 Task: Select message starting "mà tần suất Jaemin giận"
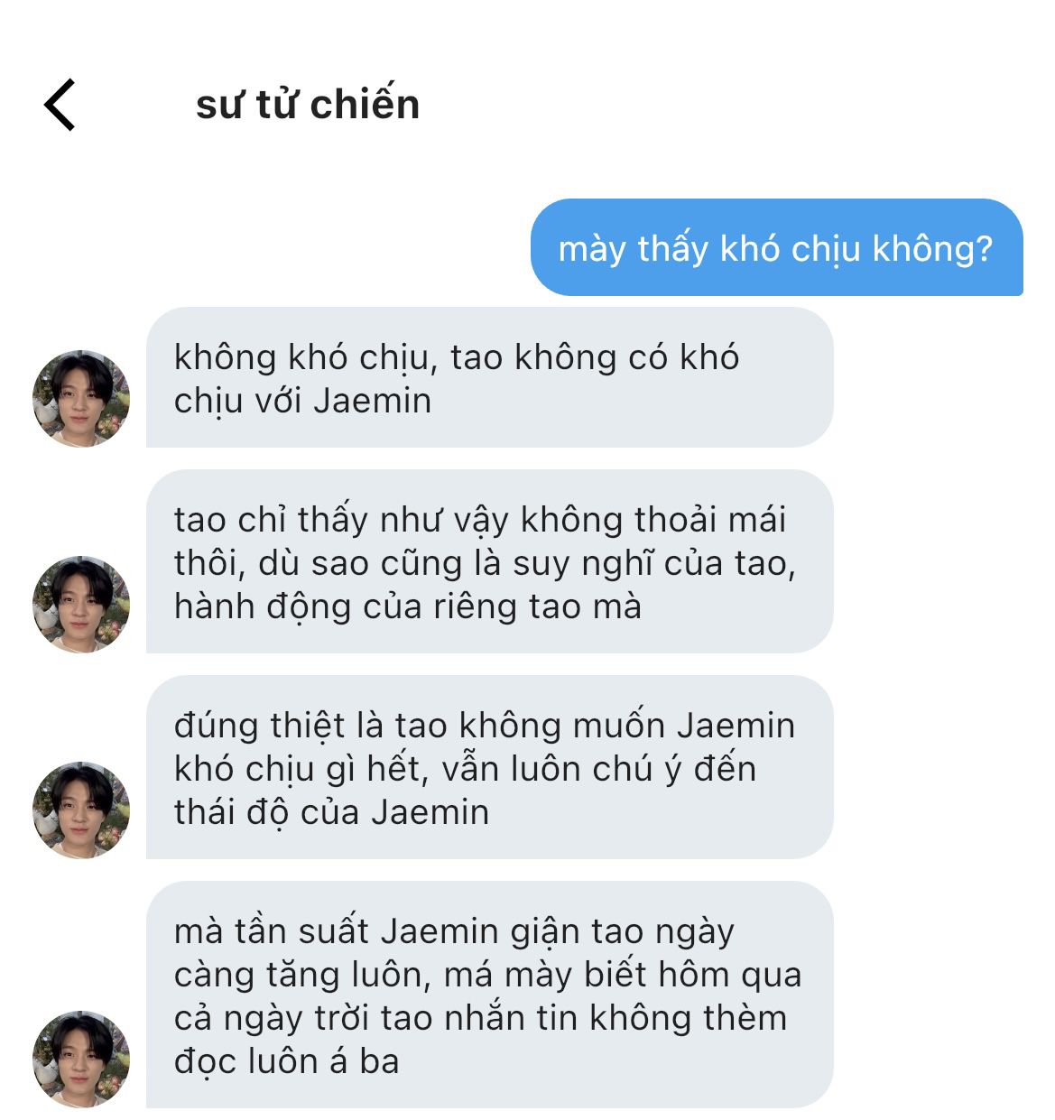tap(489, 995)
